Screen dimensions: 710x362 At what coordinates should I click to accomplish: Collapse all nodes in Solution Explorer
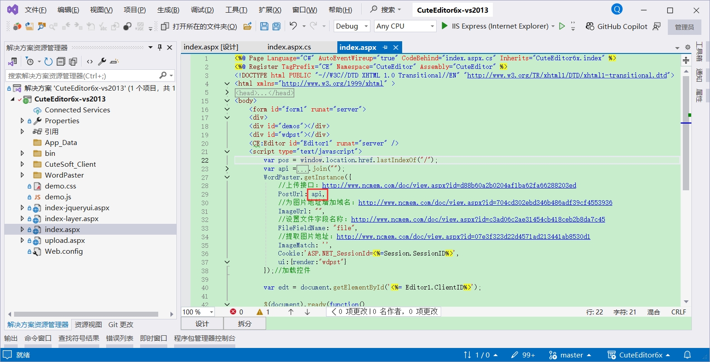tap(61, 62)
